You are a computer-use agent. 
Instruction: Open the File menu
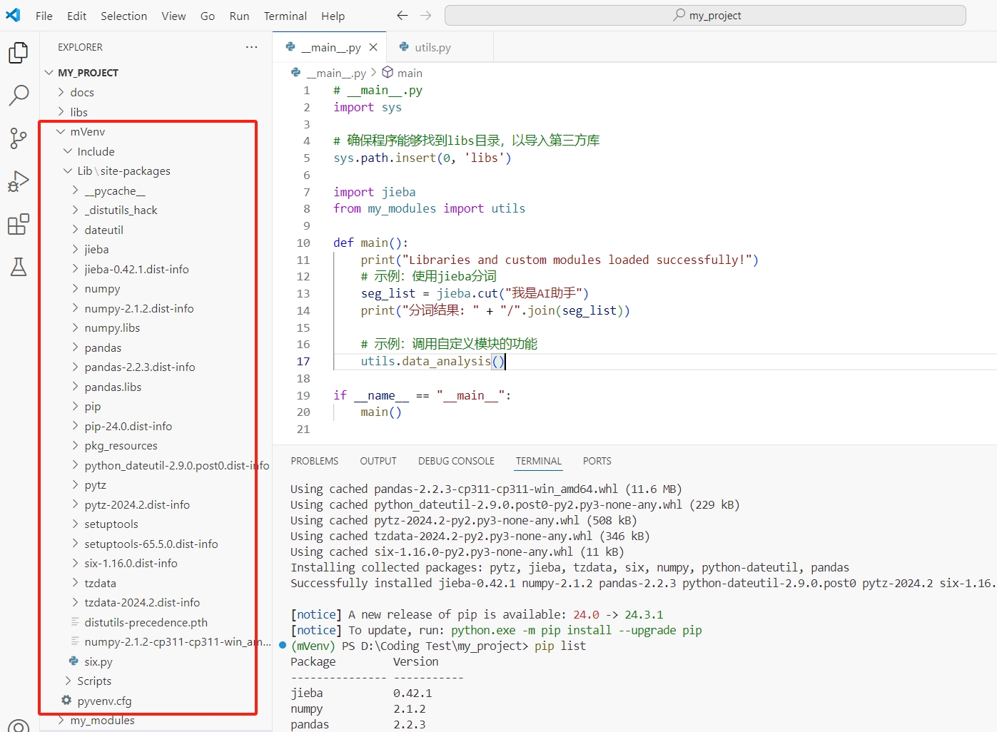tap(44, 16)
